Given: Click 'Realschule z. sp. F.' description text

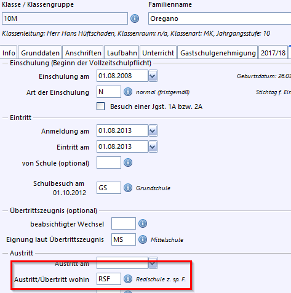Looking at the screenshot, I should (161, 279).
